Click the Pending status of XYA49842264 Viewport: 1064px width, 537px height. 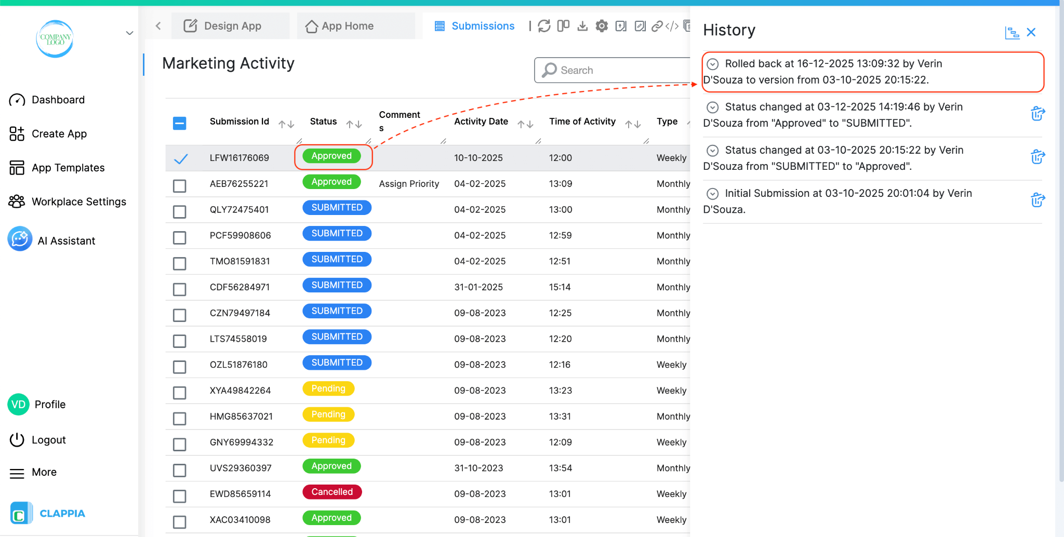(x=328, y=388)
